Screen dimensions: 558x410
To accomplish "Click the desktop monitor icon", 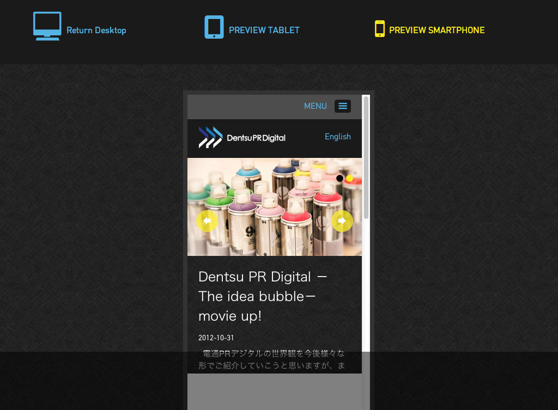I will click(x=47, y=26).
